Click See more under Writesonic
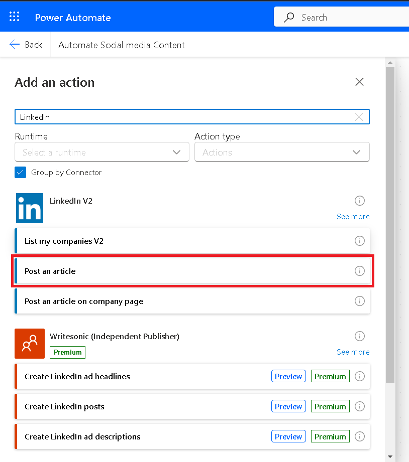 point(353,352)
